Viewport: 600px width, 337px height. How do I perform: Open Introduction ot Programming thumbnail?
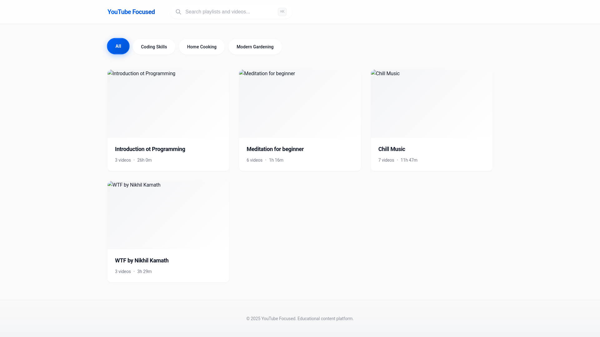(168, 104)
